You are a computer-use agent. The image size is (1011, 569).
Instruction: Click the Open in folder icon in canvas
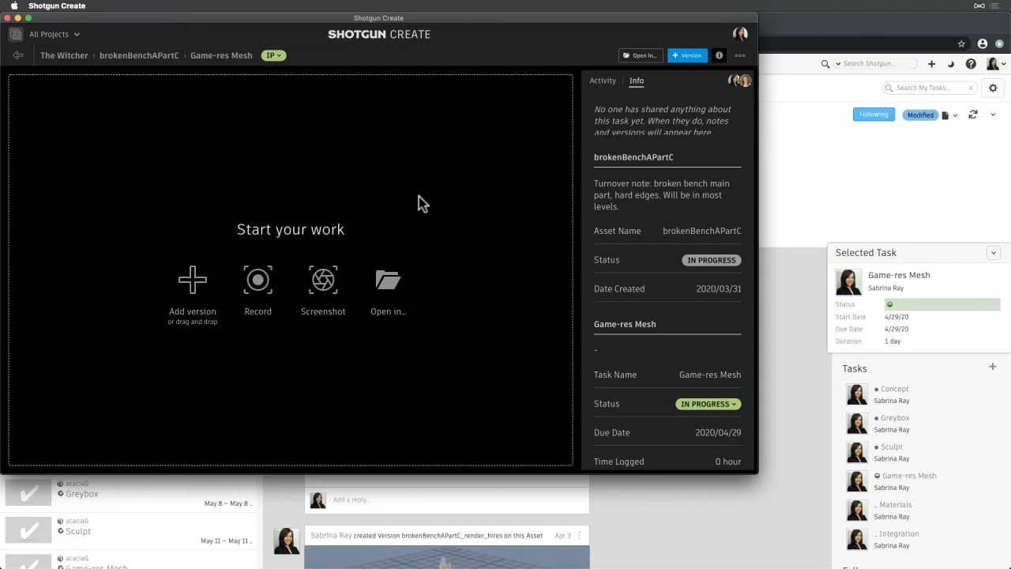[388, 280]
